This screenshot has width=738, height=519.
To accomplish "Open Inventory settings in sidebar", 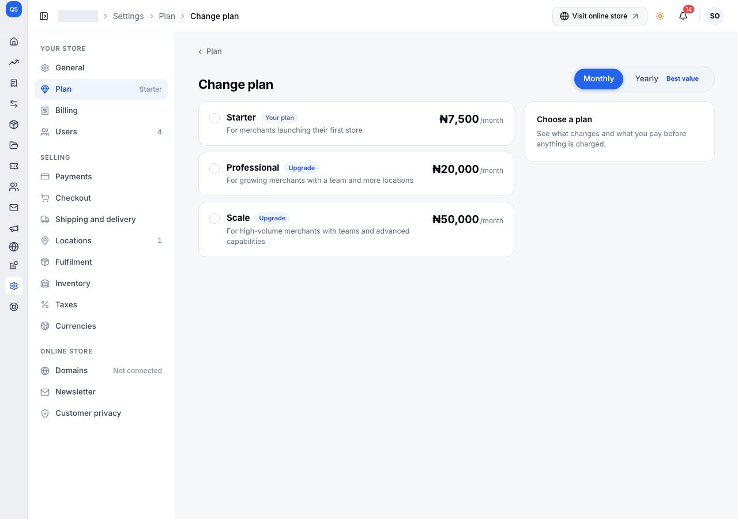I will coord(101,284).
